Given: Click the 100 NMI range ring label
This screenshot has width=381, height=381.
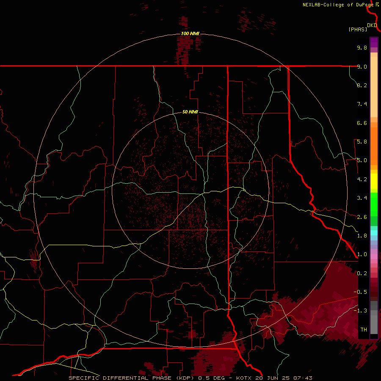Looking at the screenshot, I should click(190, 33).
